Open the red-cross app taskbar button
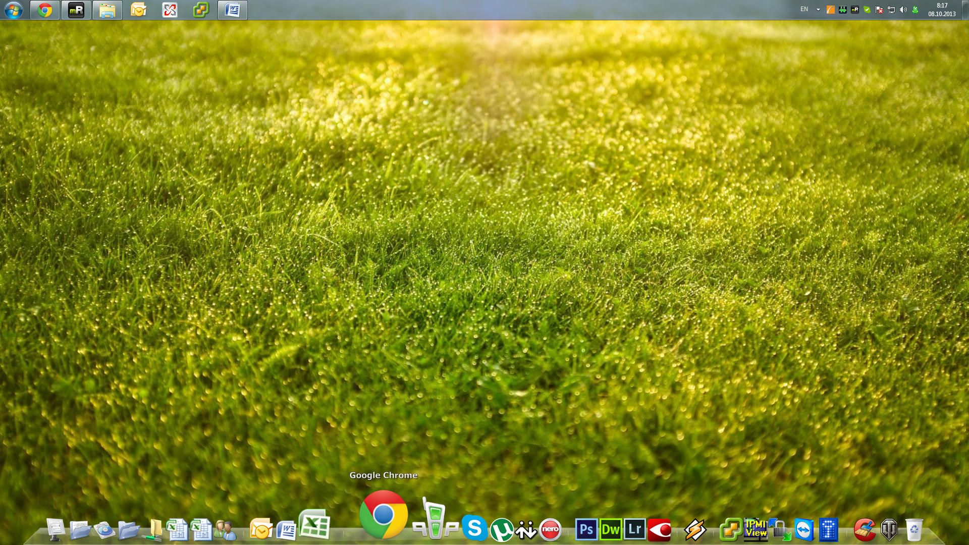 tap(170, 10)
